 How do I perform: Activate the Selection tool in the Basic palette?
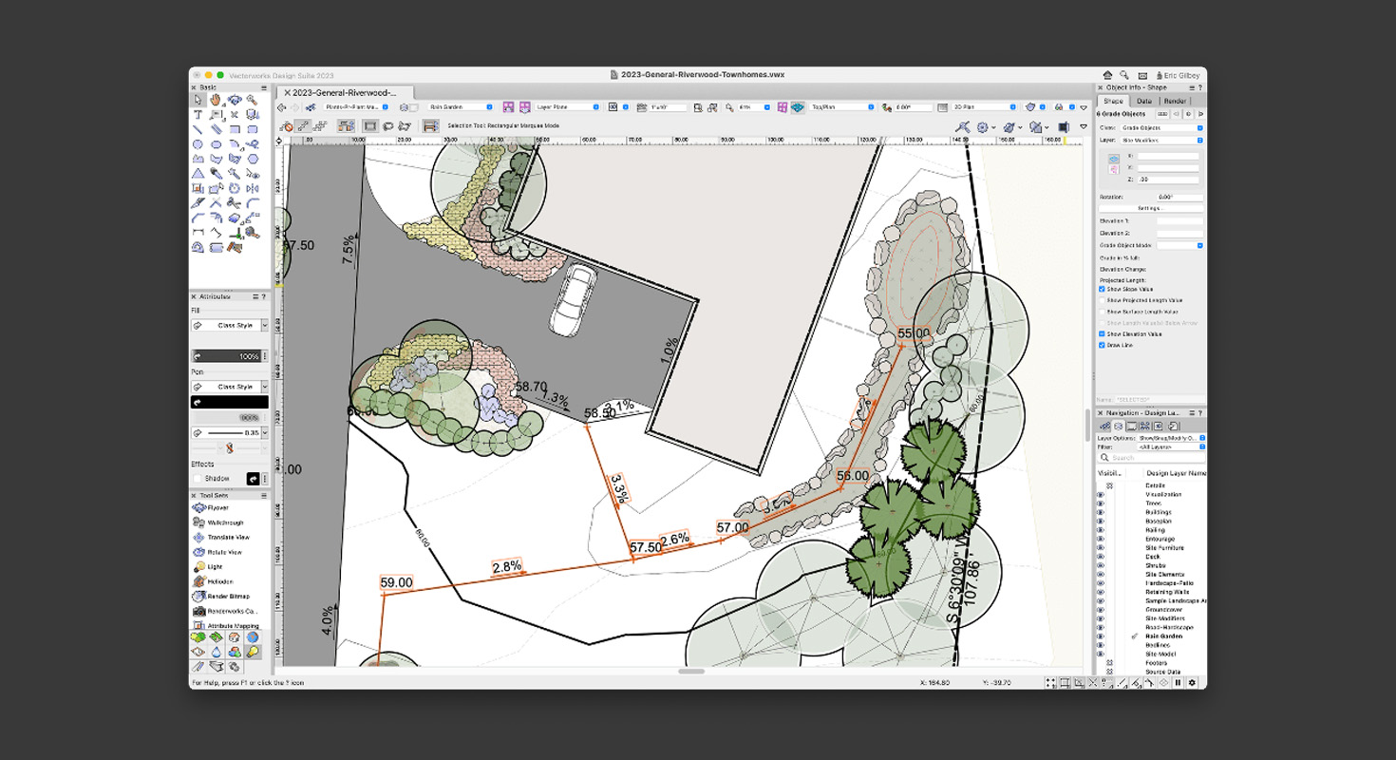(x=198, y=99)
